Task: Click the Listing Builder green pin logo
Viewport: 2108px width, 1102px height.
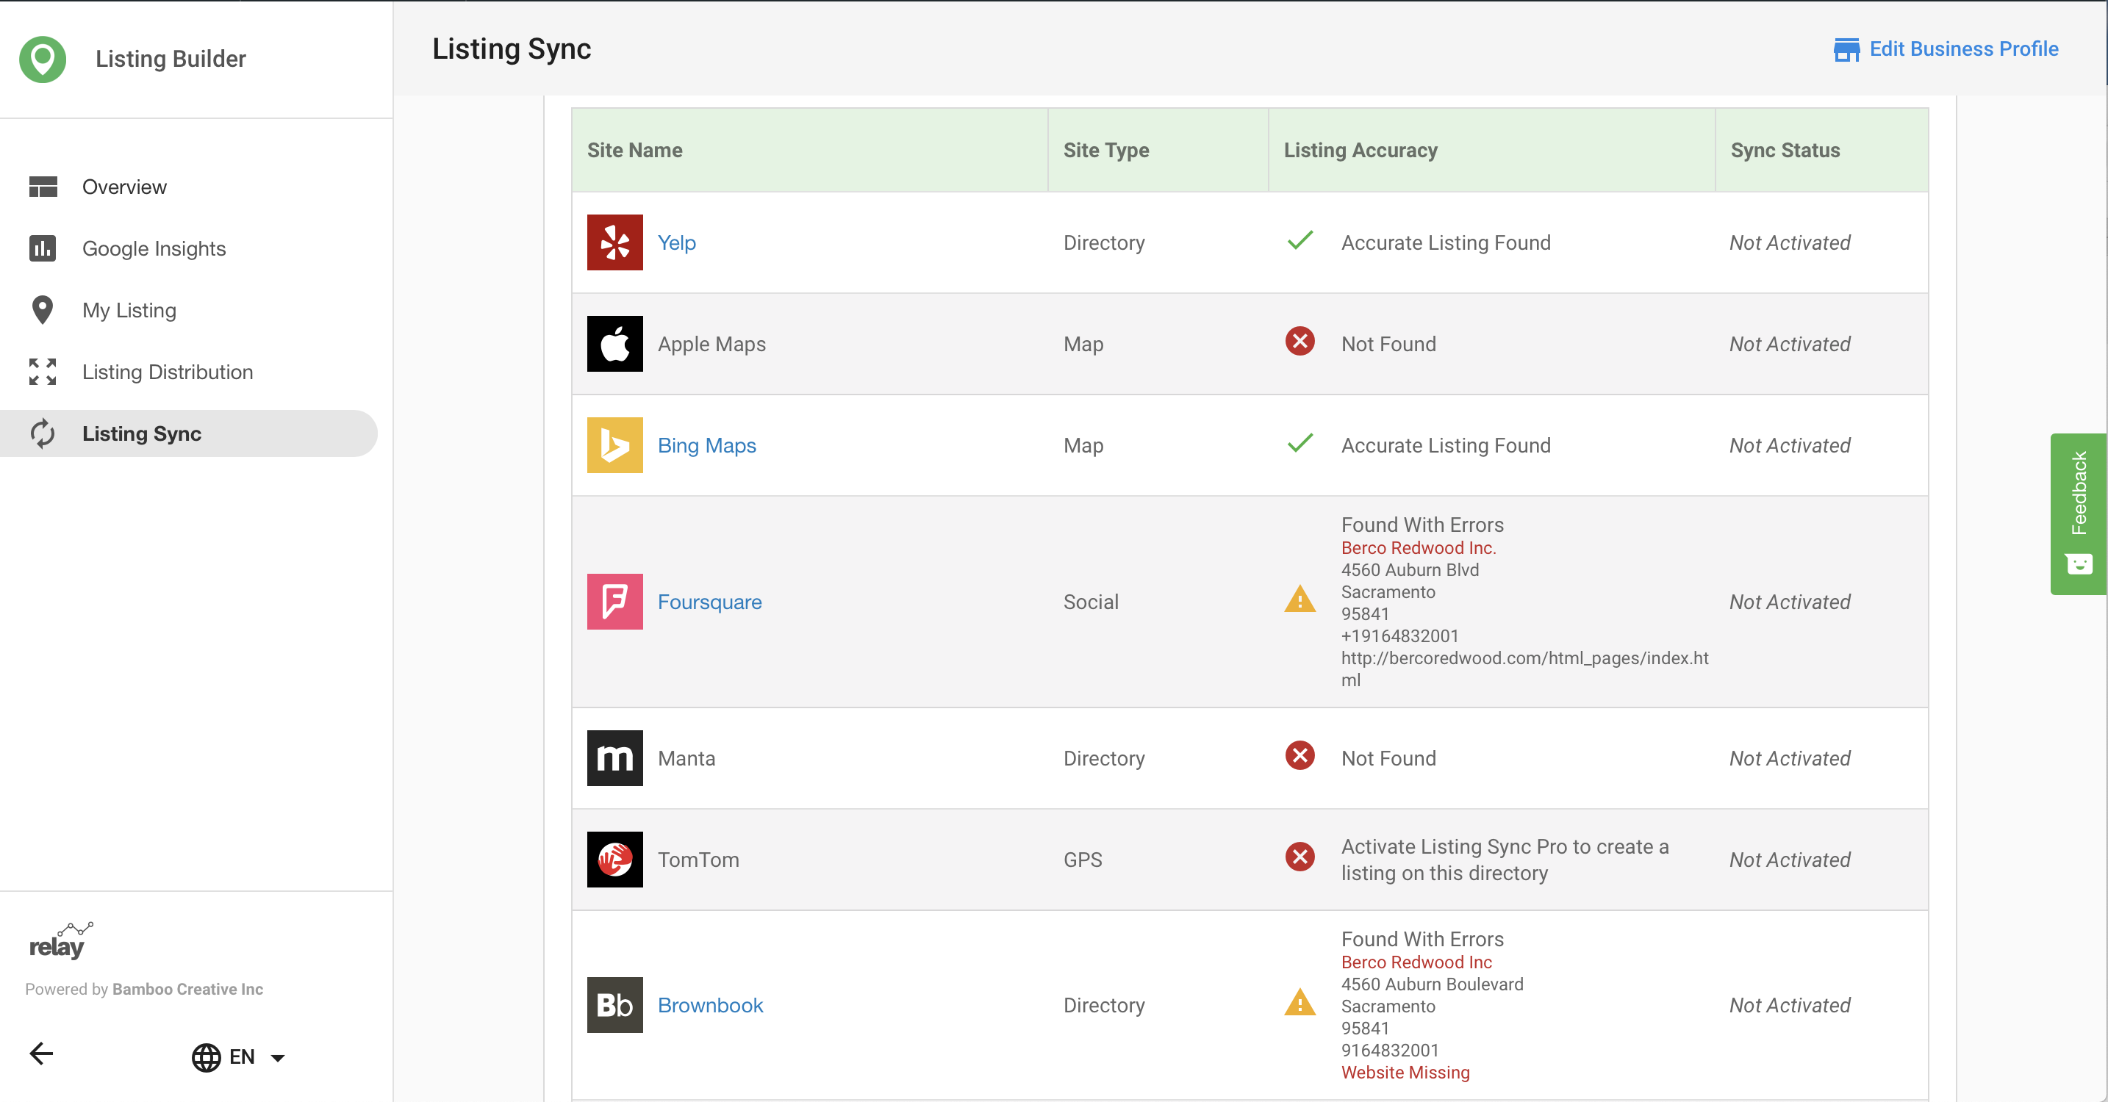Action: click(43, 59)
